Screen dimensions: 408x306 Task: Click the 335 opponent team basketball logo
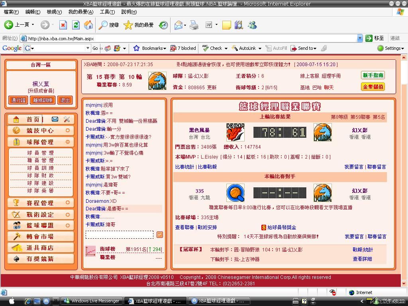coord(235,193)
